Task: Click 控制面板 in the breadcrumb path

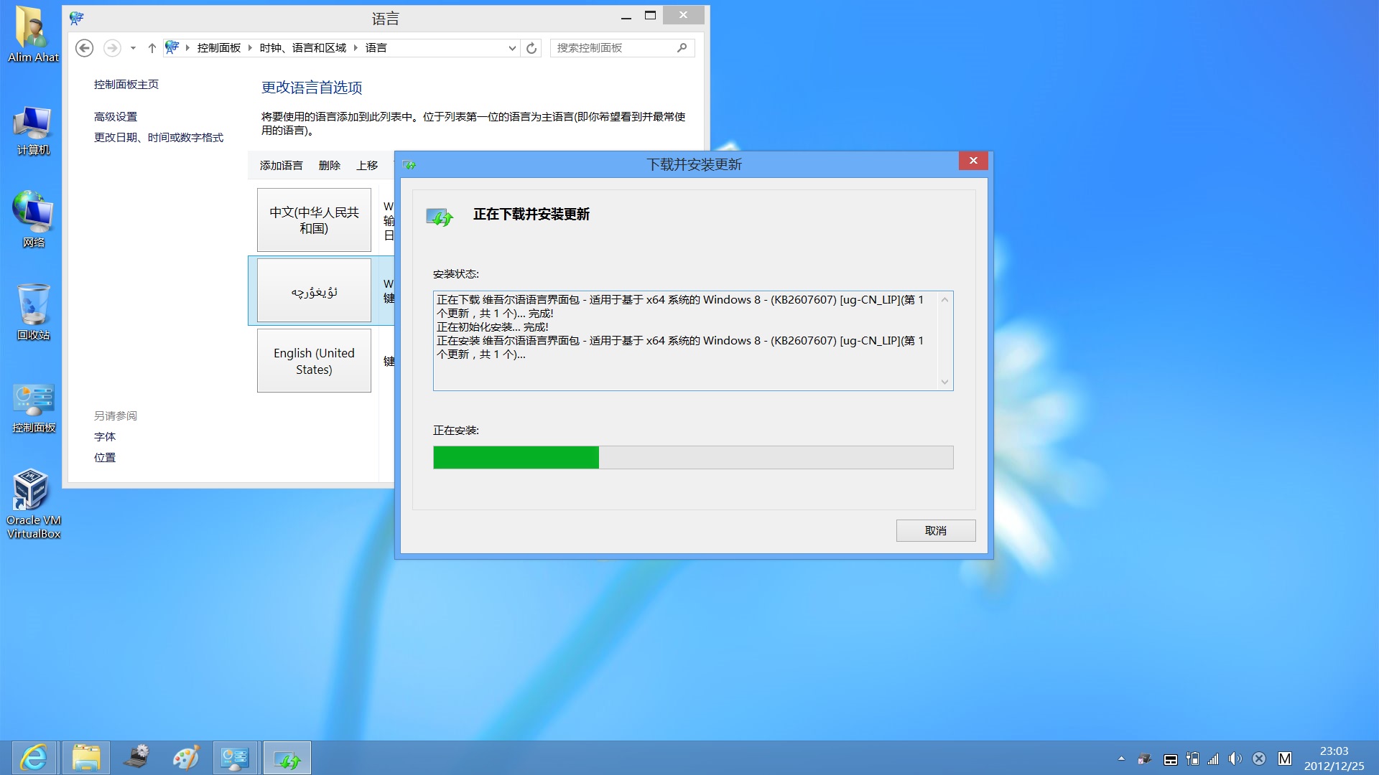Action: point(219,48)
